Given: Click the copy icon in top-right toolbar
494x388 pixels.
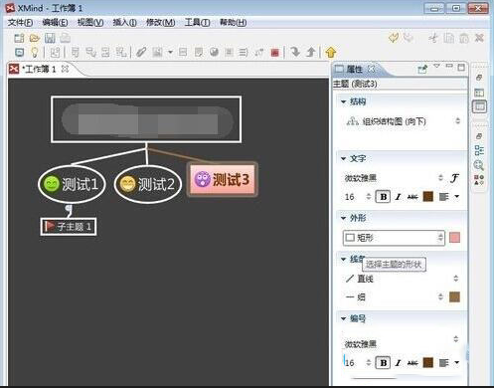Looking at the screenshot, I should pos(448,38).
